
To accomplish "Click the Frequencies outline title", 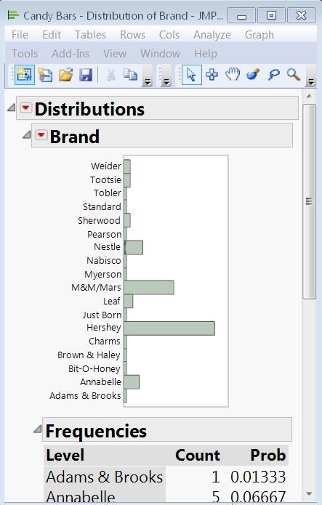I will tap(96, 431).
